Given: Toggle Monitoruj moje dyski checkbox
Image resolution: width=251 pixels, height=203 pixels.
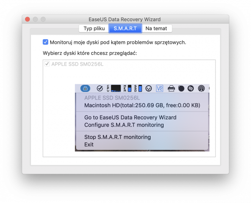Looking at the screenshot, I should click(x=46, y=42).
